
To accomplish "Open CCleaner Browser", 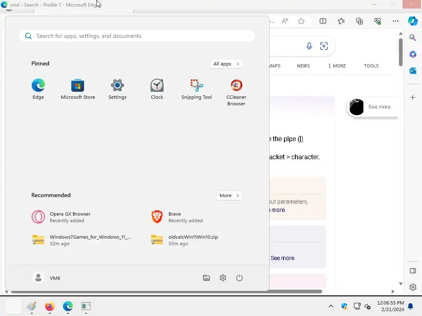I will point(236,92).
